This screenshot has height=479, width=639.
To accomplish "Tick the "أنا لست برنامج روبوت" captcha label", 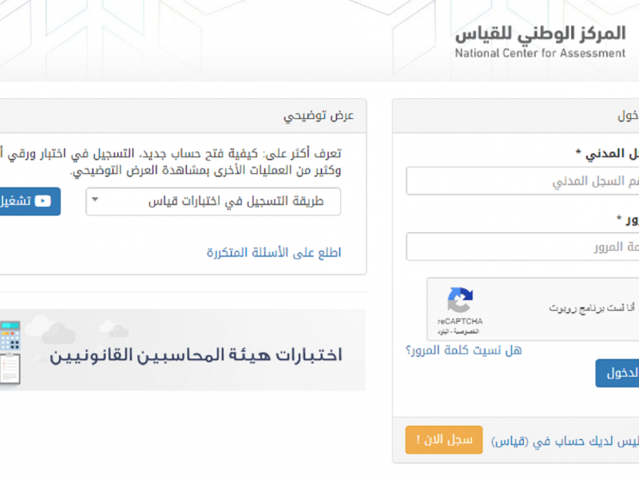I will click(591, 308).
